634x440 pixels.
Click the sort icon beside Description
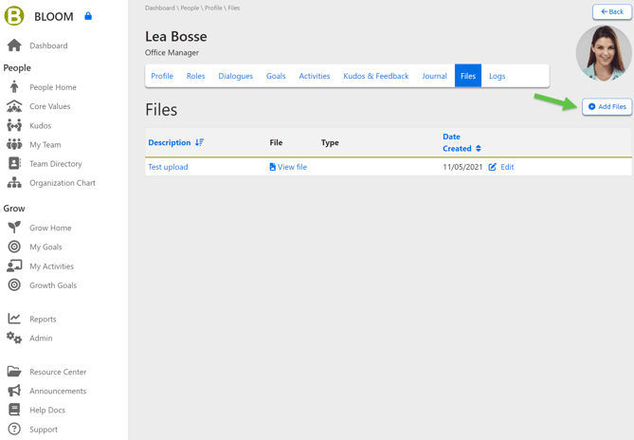(x=199, y=142)
